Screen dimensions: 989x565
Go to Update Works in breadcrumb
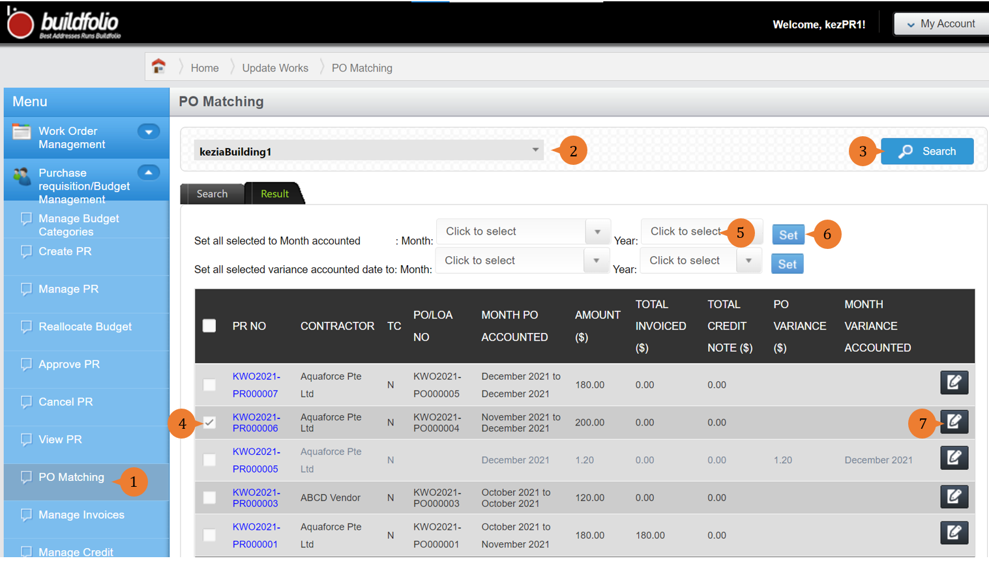(x=275, y=68)
